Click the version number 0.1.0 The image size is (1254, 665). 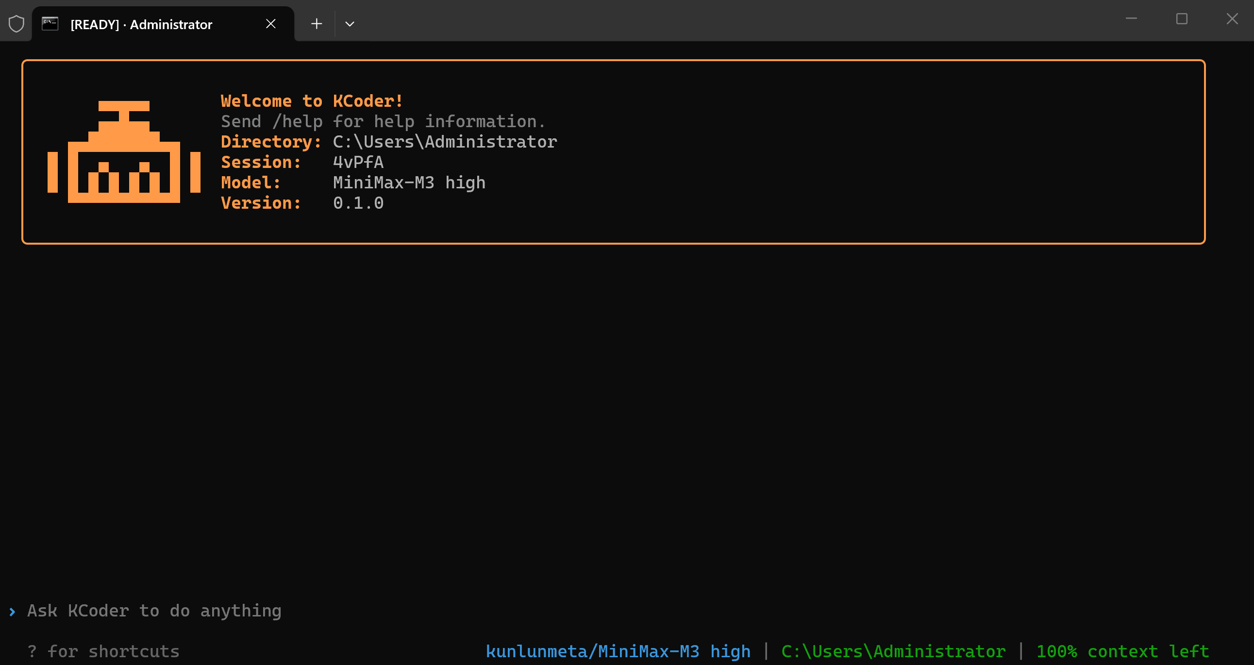358,203
